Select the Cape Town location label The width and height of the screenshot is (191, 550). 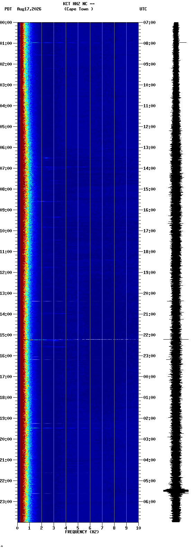pos(79,9)
